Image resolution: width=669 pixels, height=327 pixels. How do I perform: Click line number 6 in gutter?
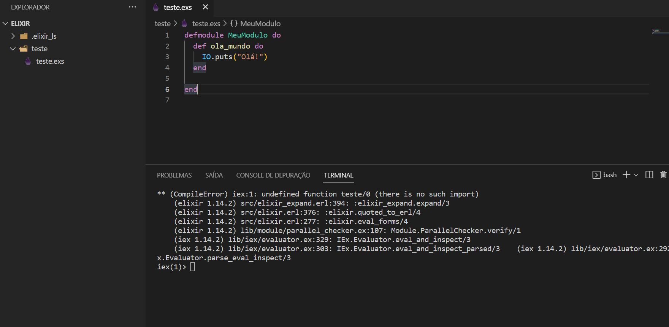[167, 89]
